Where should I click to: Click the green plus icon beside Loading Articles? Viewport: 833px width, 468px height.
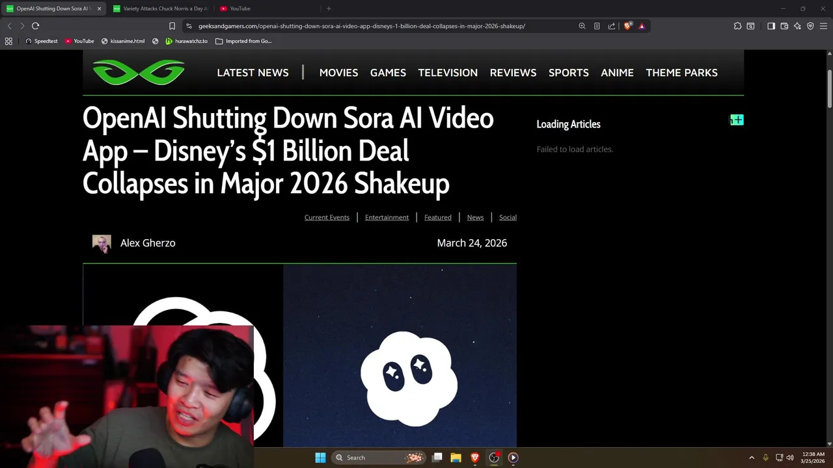(737, 120)
